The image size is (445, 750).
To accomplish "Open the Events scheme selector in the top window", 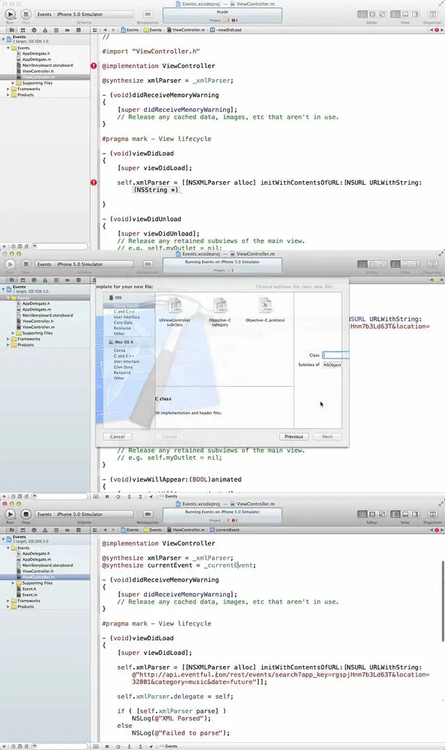I will pyautogui.click(x=44, y=15).
